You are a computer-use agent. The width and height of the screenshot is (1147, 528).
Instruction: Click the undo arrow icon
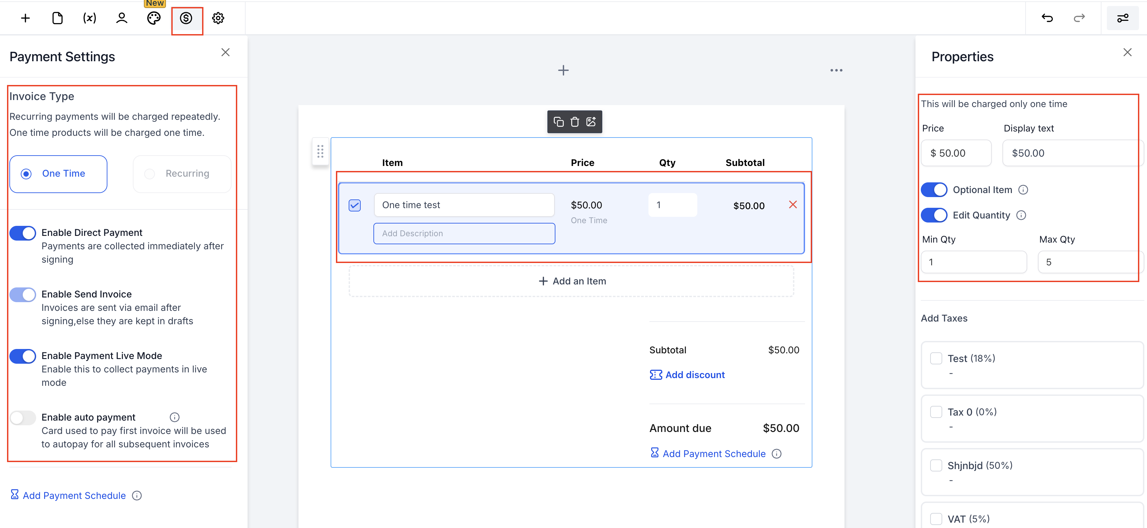pyautogui.click(x=1047, y=18)
